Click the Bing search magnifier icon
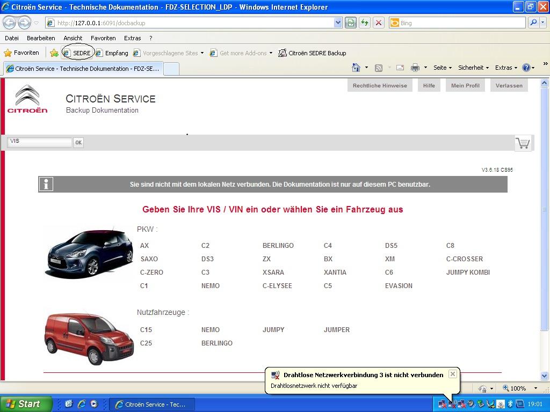The height and width of the screenshot is (412, 550). pyautogui.click(x=533, y=23)
